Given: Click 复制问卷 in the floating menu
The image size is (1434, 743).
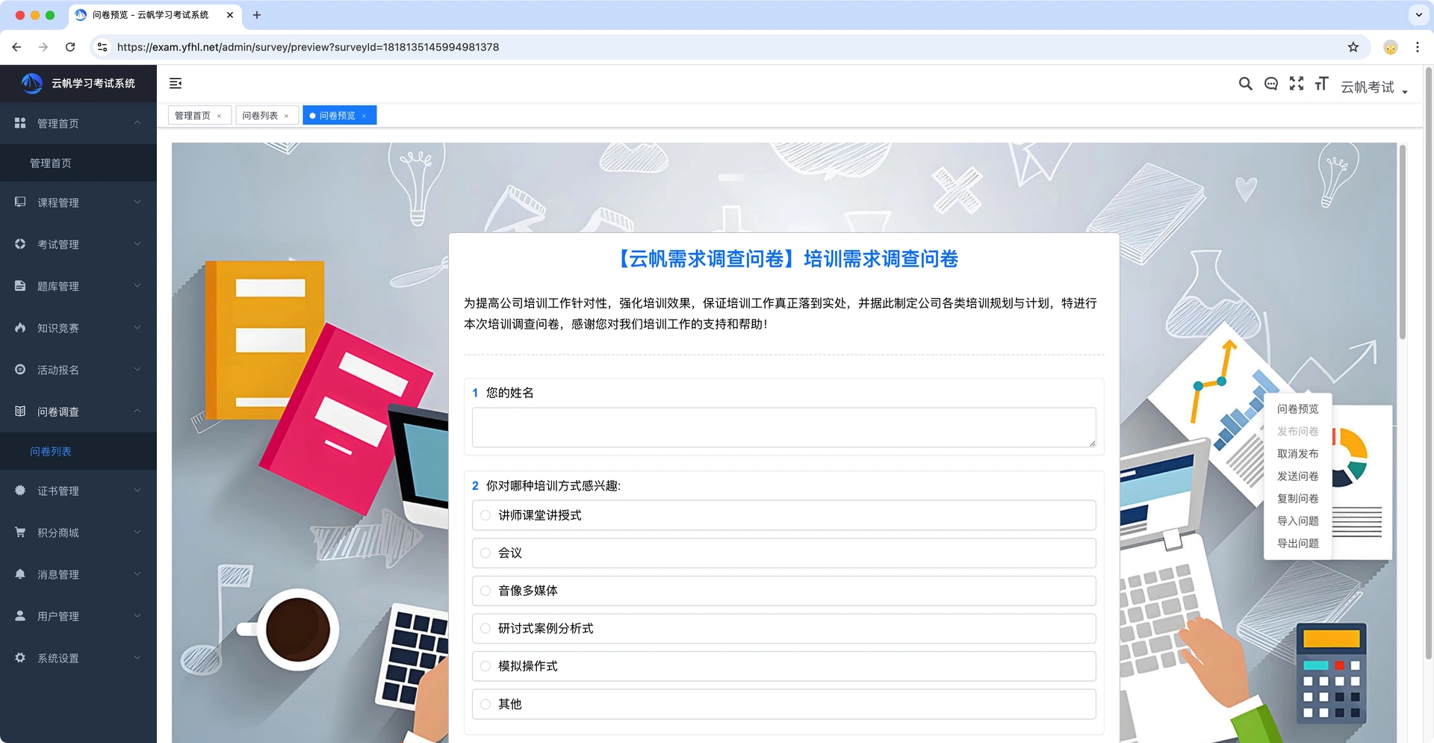Looking at the screenshot, I should click(x=1297, y=499).
